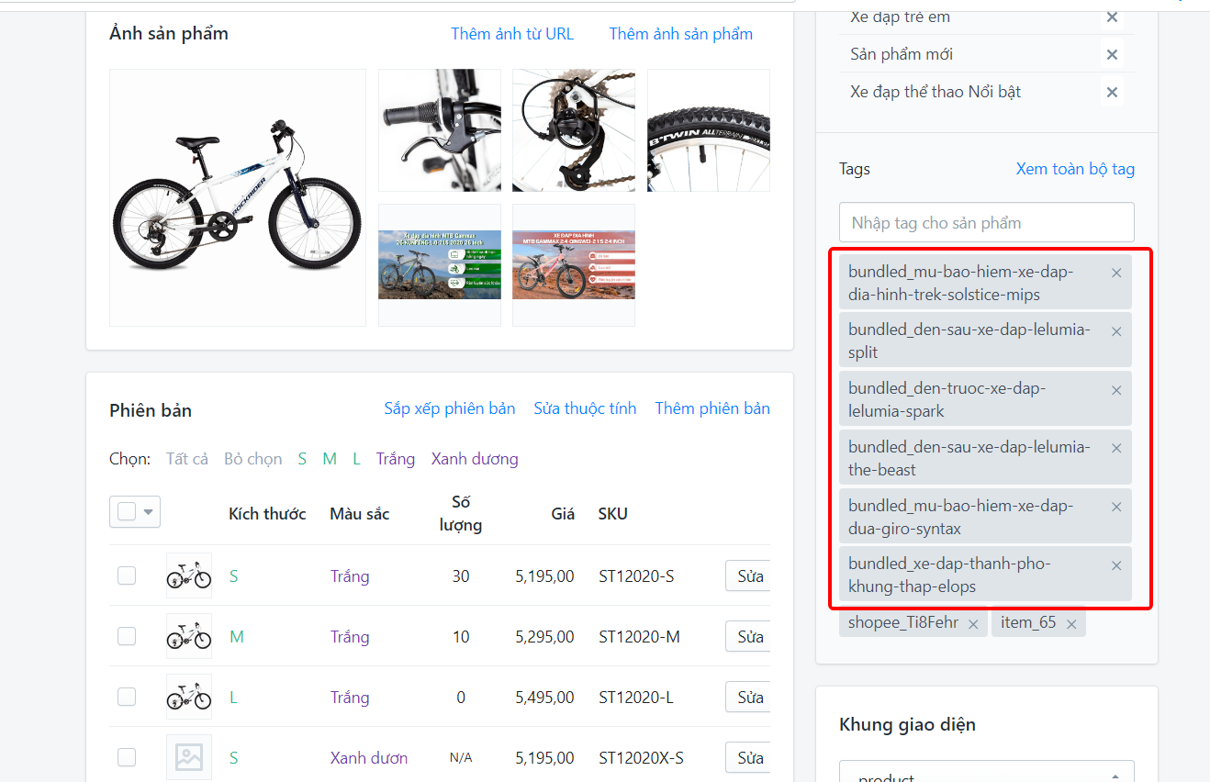Remove the item_65 tag
This screenshot has height=782, width=1210.
click(1071, 624)
